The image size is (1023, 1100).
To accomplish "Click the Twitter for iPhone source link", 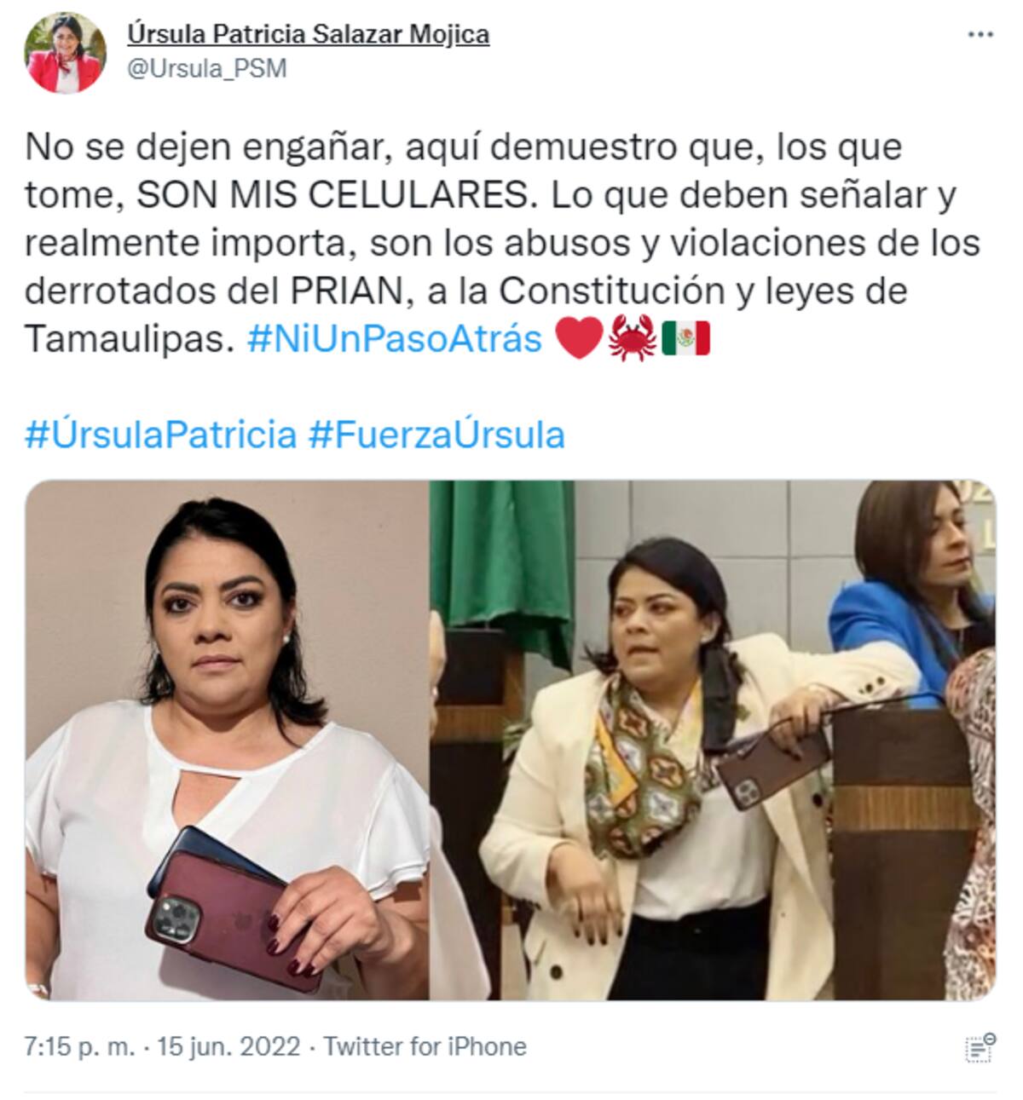I will [x=425, y=1045].
